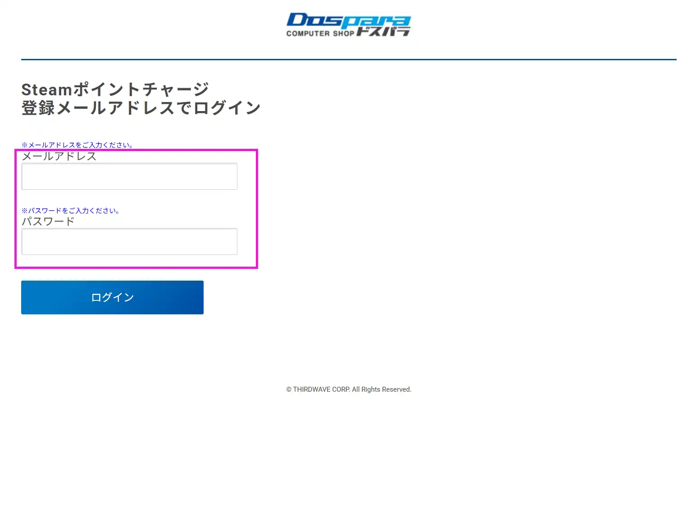Click the "Steamポイントチャージ" heading line
Image resolution: width=696 pixels, height=523 pixels.
(x=115, y=89)
